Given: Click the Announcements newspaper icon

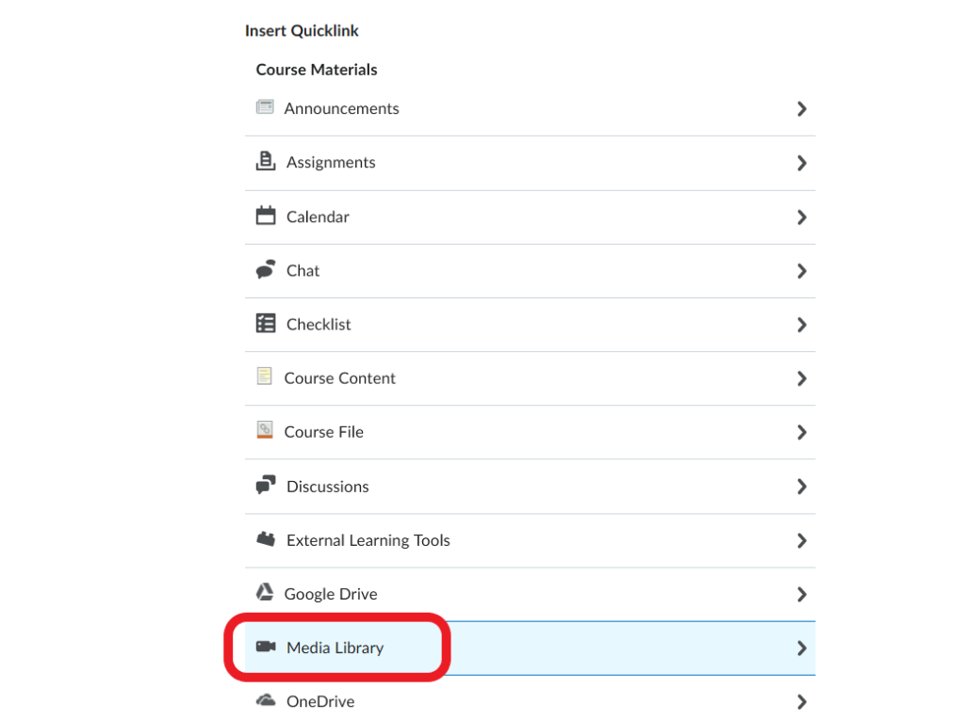Looking at the screenshot, I should click(265, 107).
